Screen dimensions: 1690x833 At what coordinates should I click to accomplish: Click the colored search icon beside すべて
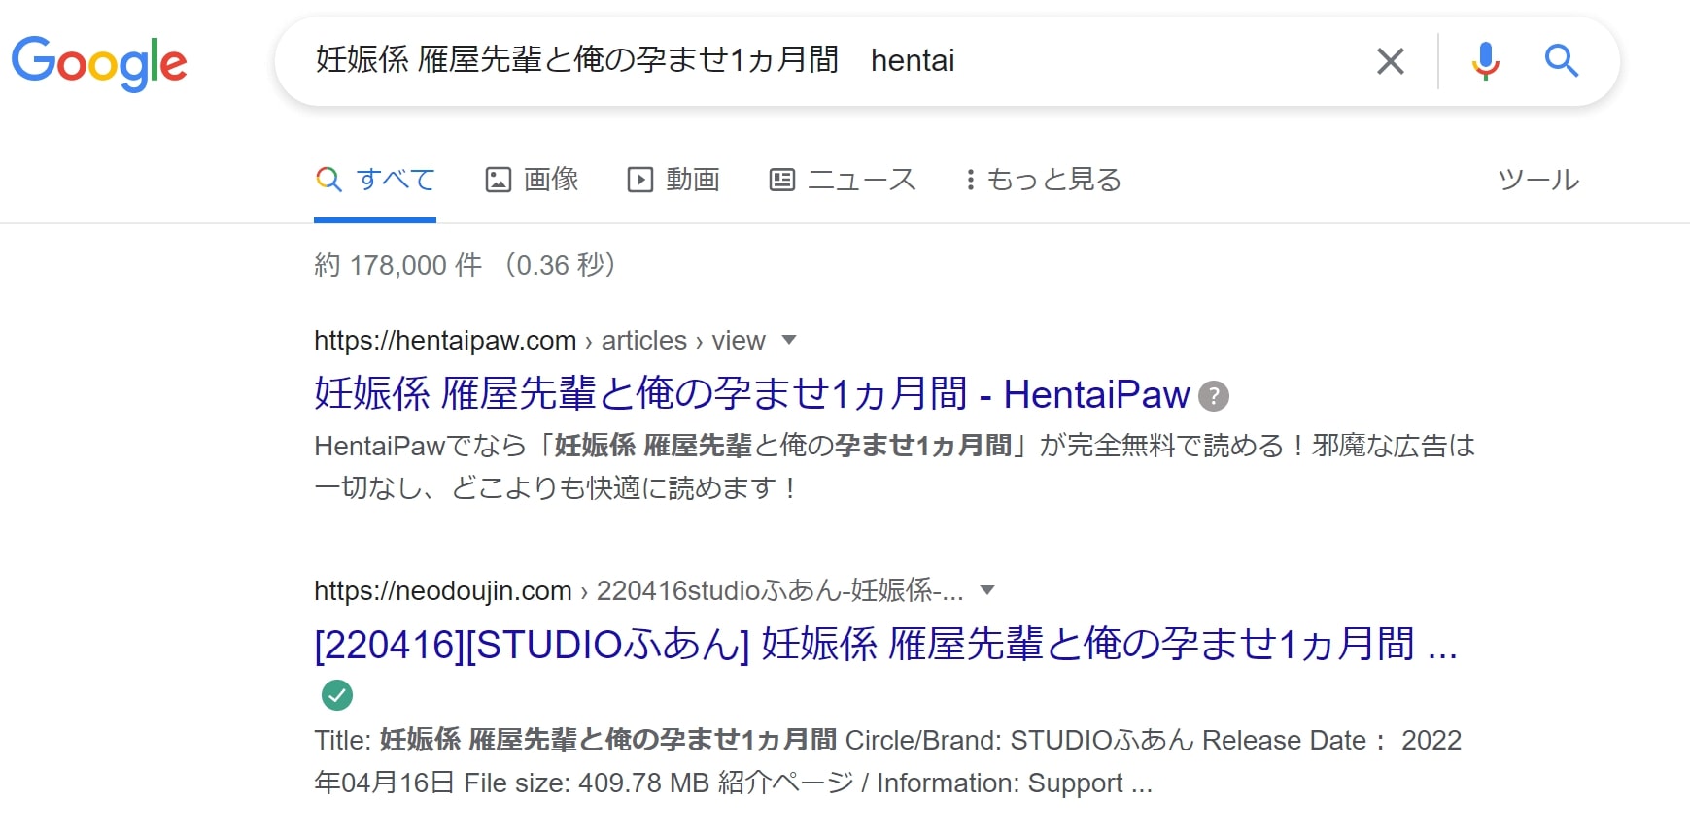tap(329, 180)
